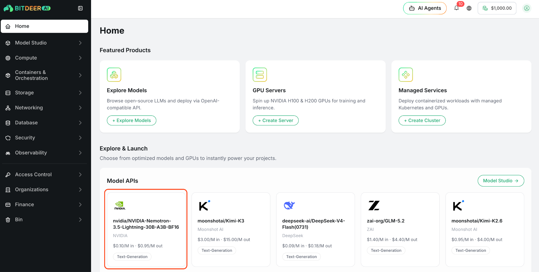Click the Observability binoculars icon
The height and width of the screenshot is (272, 539).
click(8, 153)
